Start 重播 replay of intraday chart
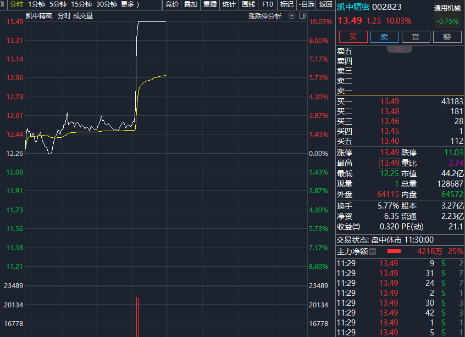This screenshot has height=337, width=465. click(x=210, y=4)
